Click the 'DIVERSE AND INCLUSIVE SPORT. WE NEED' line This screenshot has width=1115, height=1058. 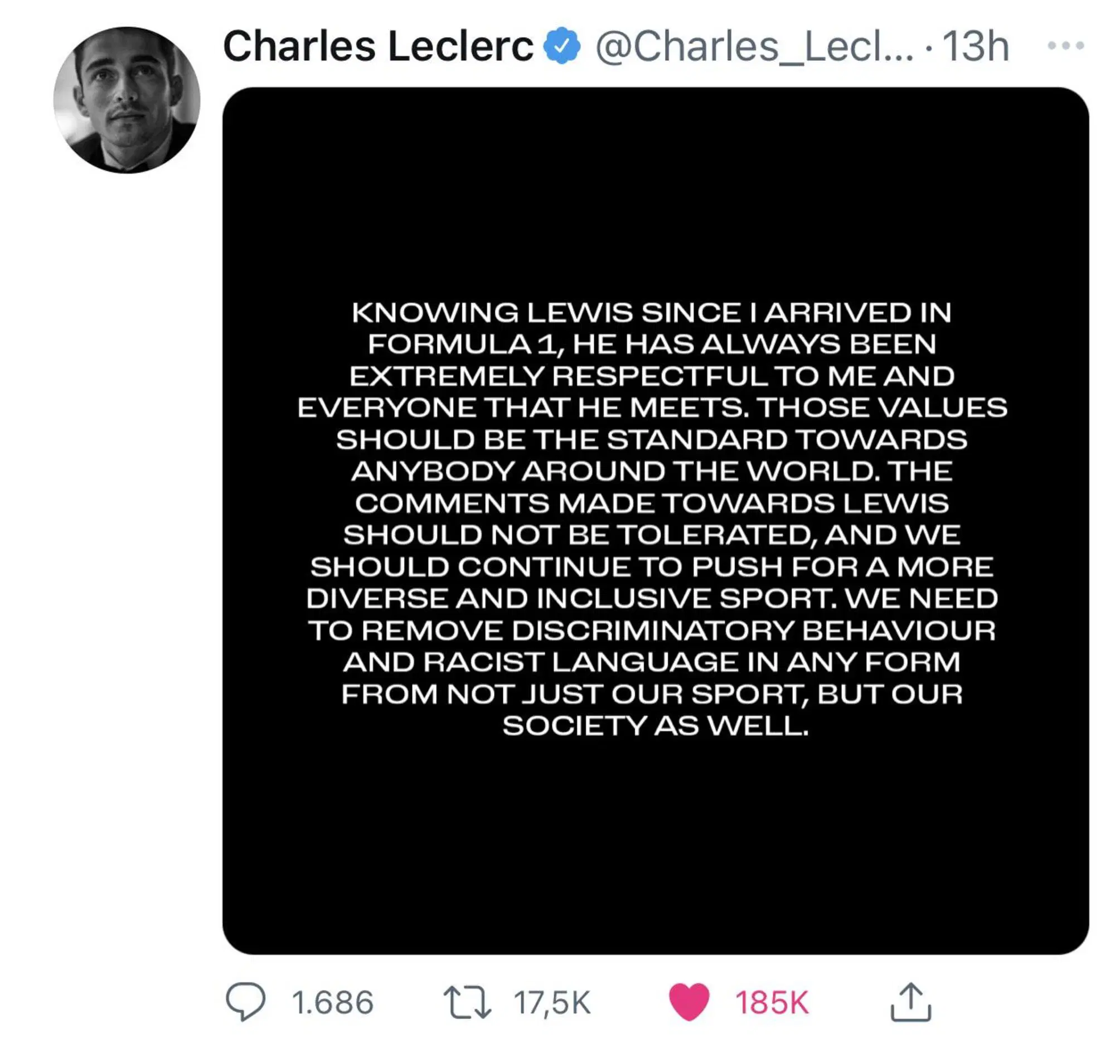(x=652, y=598)
